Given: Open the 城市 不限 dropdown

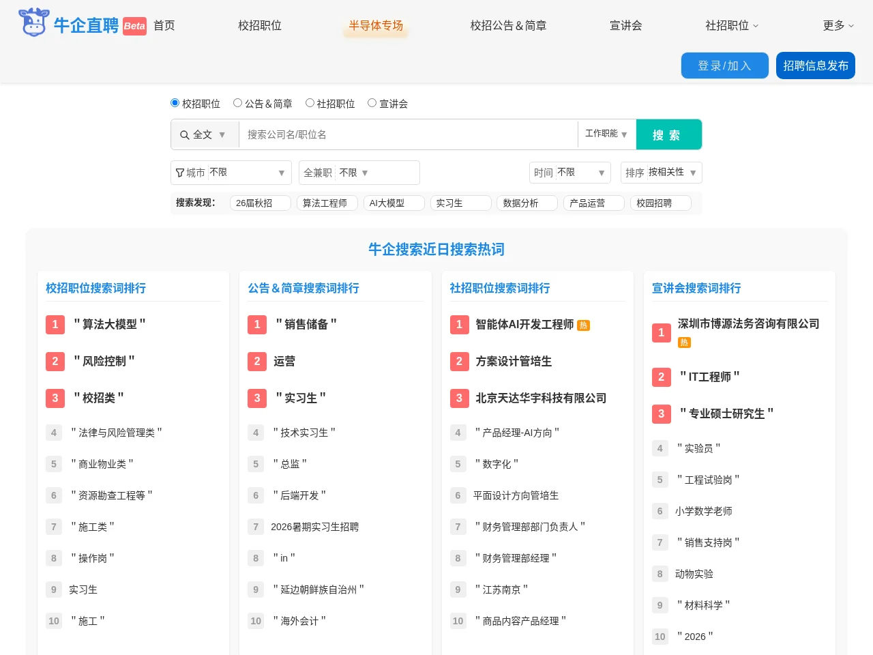Looking at the screenshot, I should (248, 173).
